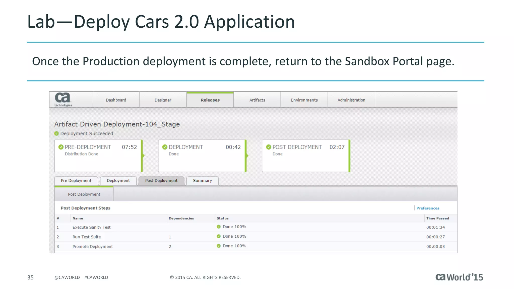Open the Dashboard tab
The width and height of the screenshot is (514, 289).
tap(116, 100)
